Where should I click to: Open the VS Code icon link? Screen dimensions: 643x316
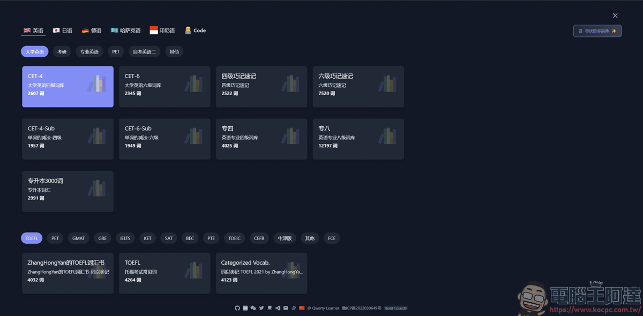coord(278,308)
